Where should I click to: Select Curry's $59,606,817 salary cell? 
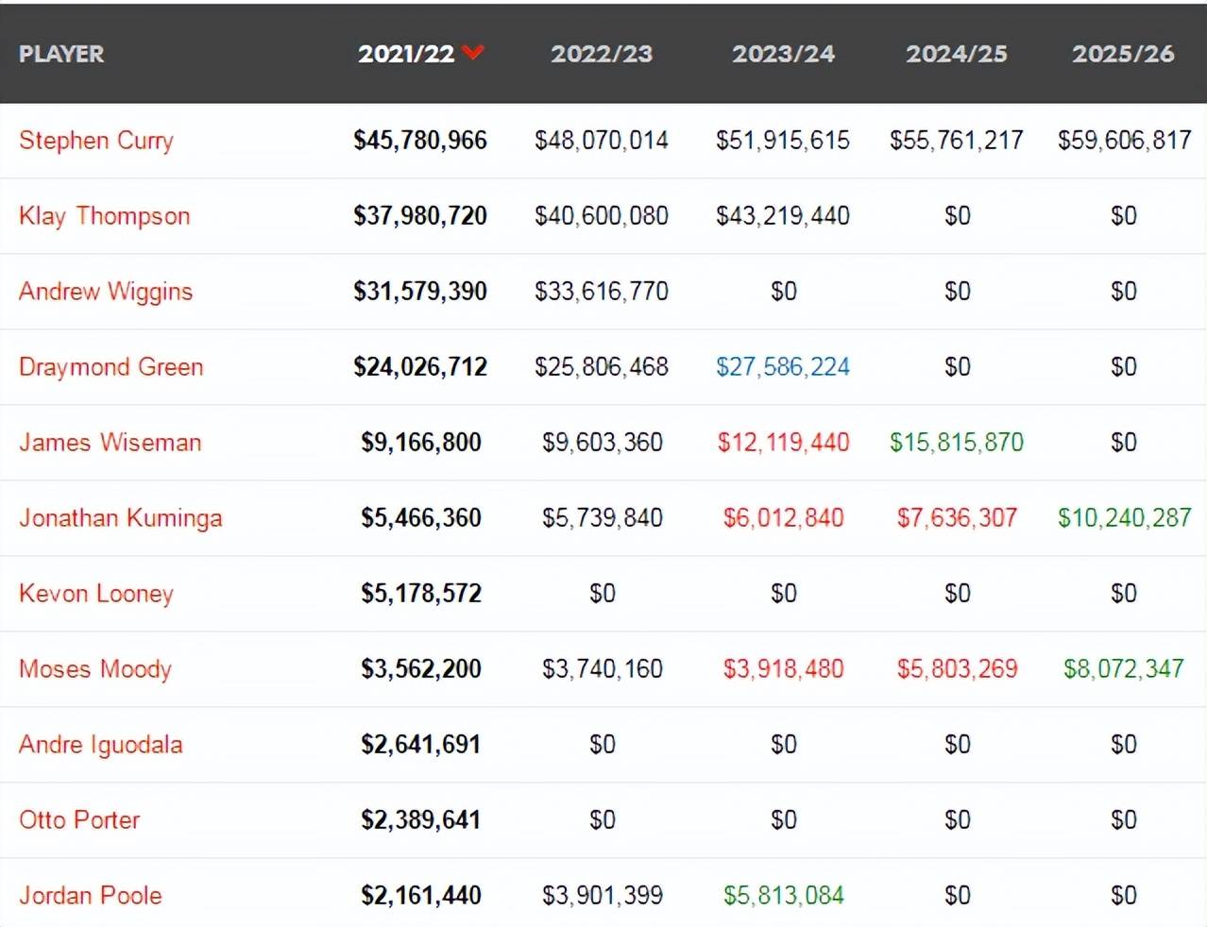point(1124,141)
